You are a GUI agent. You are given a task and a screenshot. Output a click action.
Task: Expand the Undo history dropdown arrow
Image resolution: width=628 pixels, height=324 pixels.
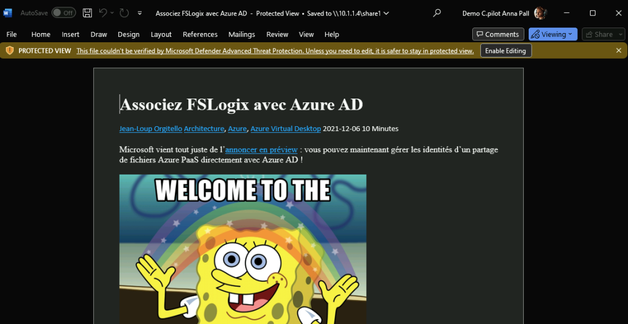[112, 13]
